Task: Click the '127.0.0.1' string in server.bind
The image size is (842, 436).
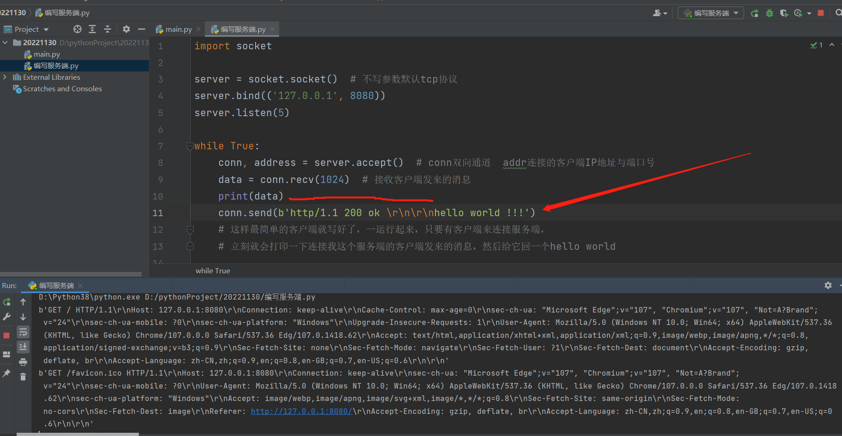Action: coord(305,96)
